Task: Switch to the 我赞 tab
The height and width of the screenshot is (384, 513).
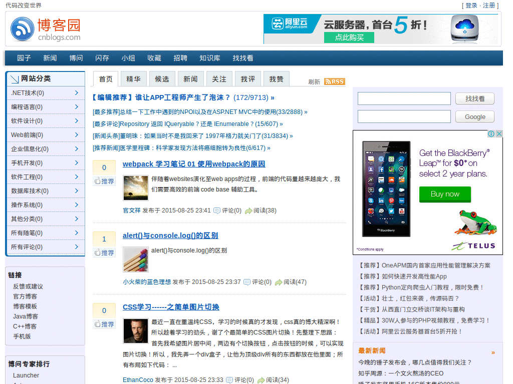Action: click(x=276, y=78)
